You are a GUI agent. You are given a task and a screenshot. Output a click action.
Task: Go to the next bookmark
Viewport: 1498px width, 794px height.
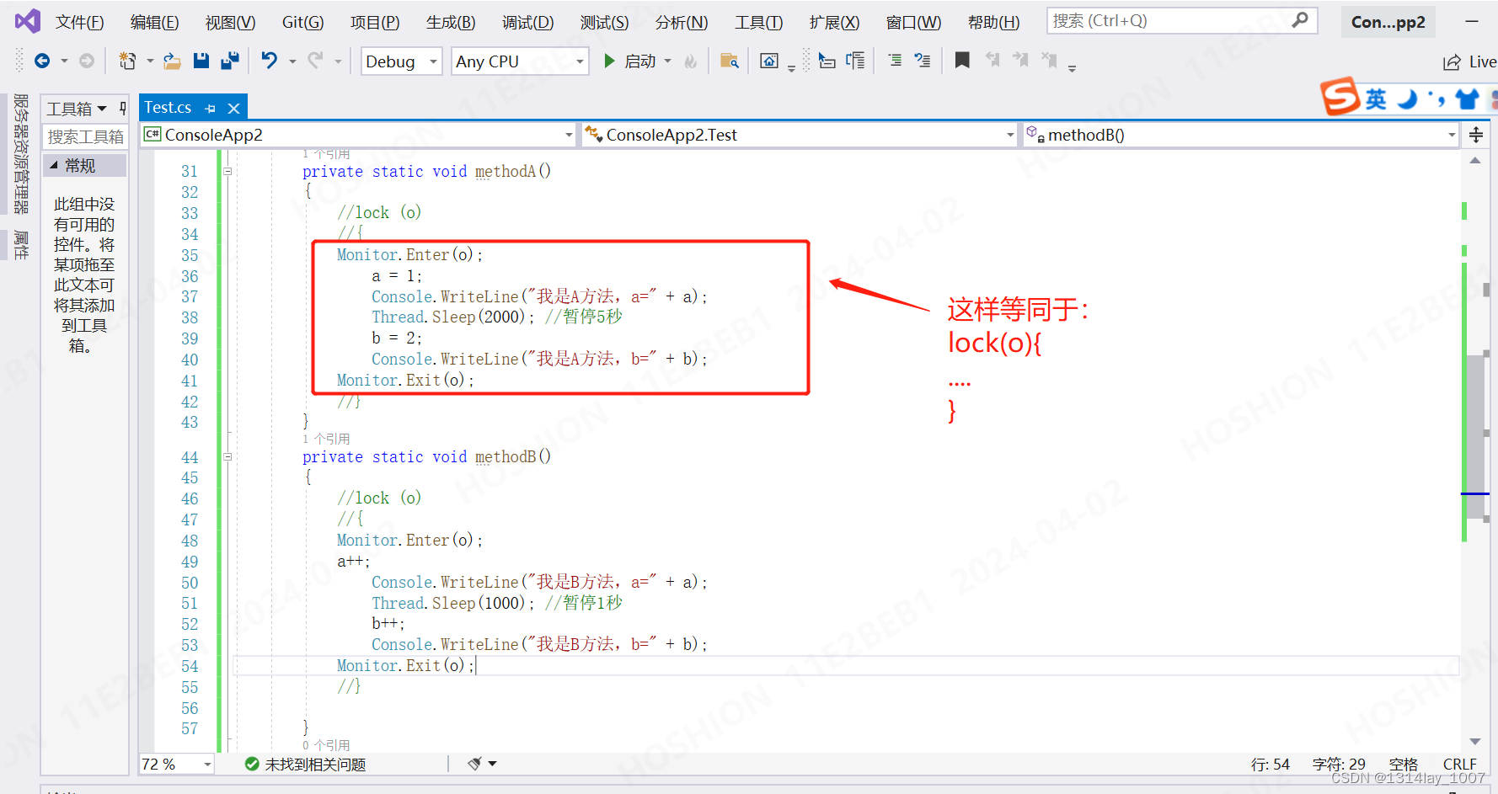click(1020, 60)
